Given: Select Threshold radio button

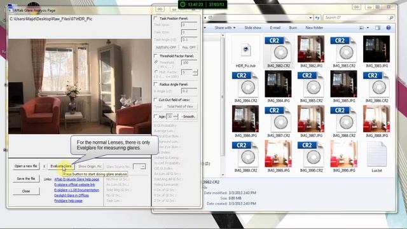Looking at the screenshot, I should click(x=156, y=62).
